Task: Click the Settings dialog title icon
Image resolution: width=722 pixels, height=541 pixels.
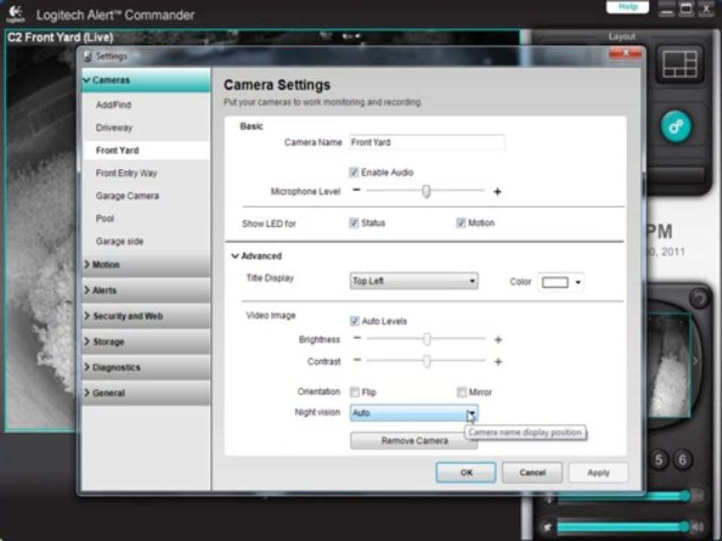Action: pyautogui.click(x=88, y=56)
